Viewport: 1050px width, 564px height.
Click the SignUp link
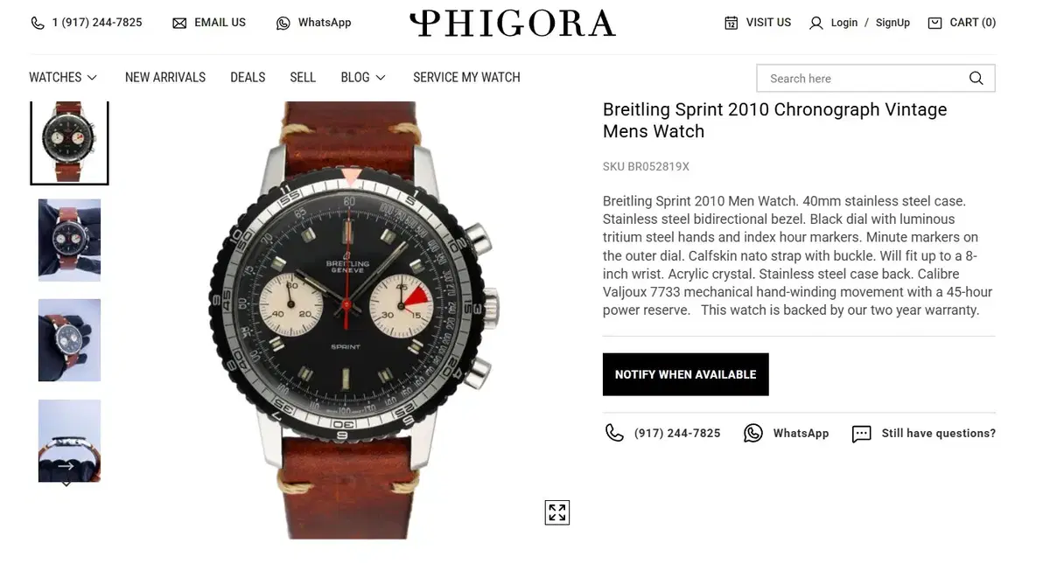892,23
